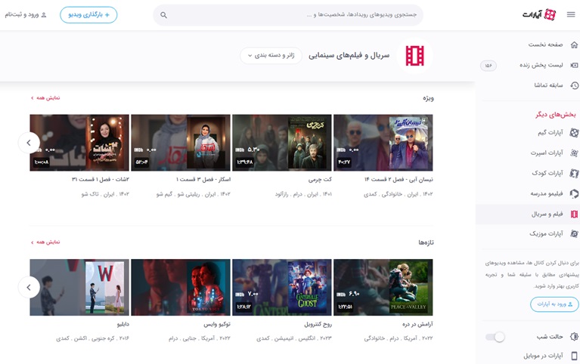Click the ورود به آپارات button
This screenshot has width=580, height=364.
click(x=554, y=304)
